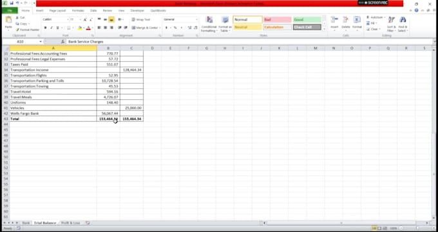Open Conditional Formatting menu
The image size is (438, 232).
point(209,24)
